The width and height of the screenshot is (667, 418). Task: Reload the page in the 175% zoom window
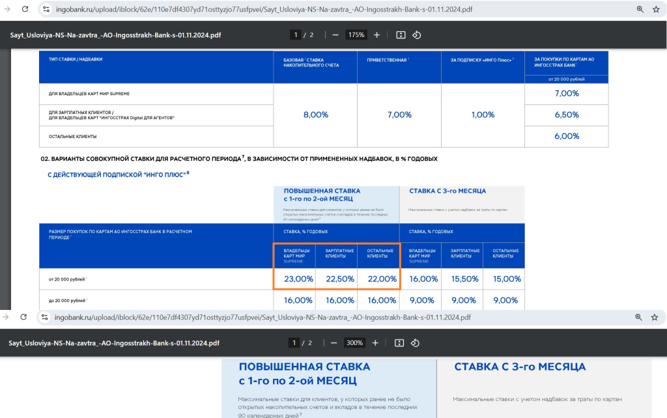(x=25, y=9)
